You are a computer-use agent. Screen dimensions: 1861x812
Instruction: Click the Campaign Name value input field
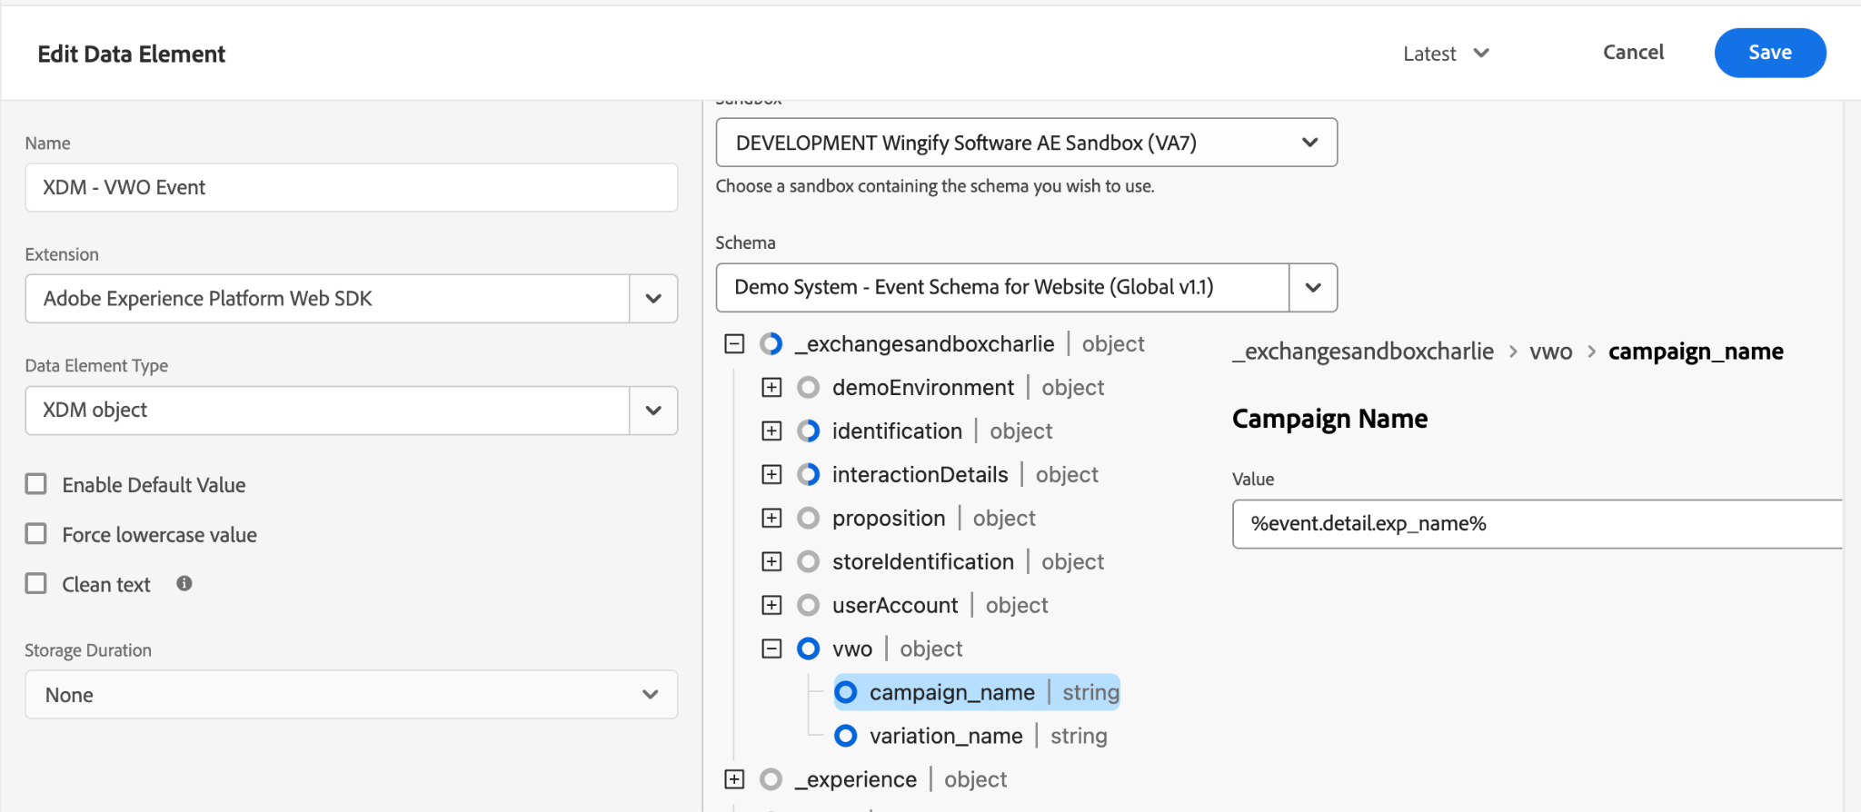point(1537,524)
